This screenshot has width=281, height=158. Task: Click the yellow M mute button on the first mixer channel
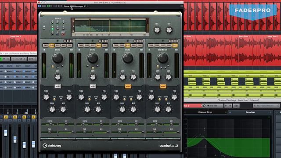[x=6, y=117]
